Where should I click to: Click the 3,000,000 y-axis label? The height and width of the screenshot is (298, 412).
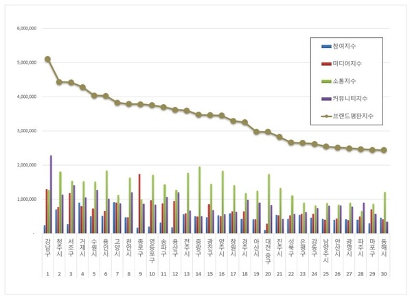tap(27, 131)
